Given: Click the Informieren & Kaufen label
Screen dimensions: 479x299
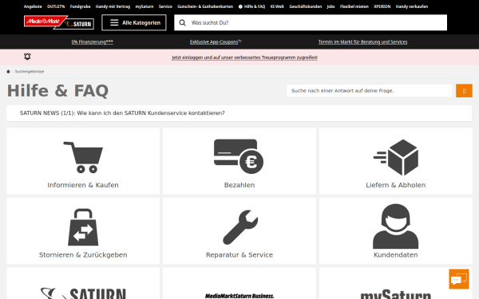Looking at the screenshot, I should point(83,185).
